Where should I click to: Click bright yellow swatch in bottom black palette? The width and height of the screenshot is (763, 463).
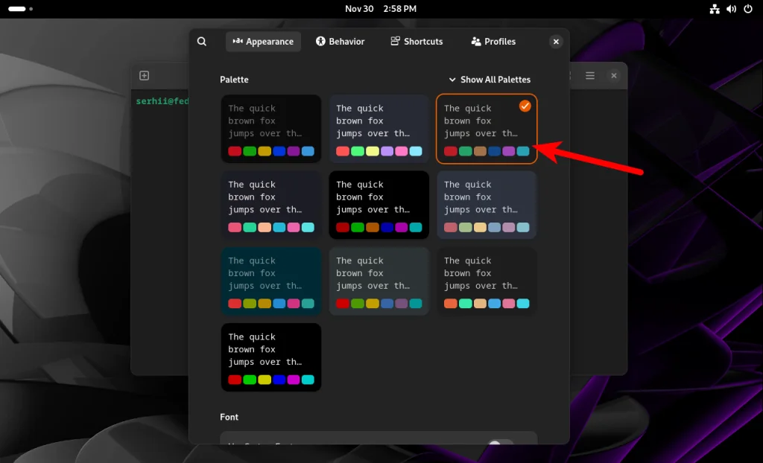point(265,380)
